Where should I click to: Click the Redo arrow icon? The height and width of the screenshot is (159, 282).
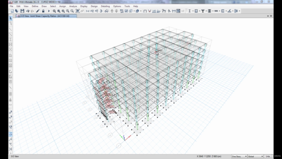tap(32, 11)
